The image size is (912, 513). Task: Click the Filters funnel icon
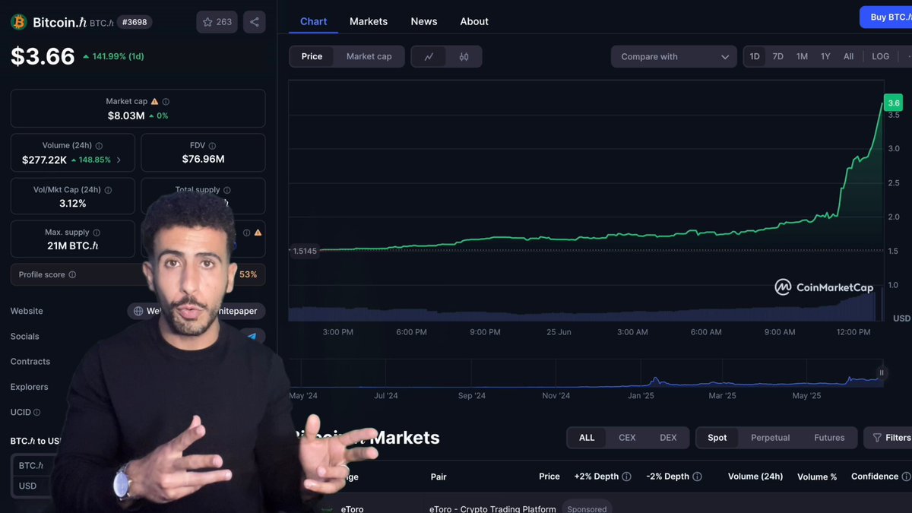[877, 438]
